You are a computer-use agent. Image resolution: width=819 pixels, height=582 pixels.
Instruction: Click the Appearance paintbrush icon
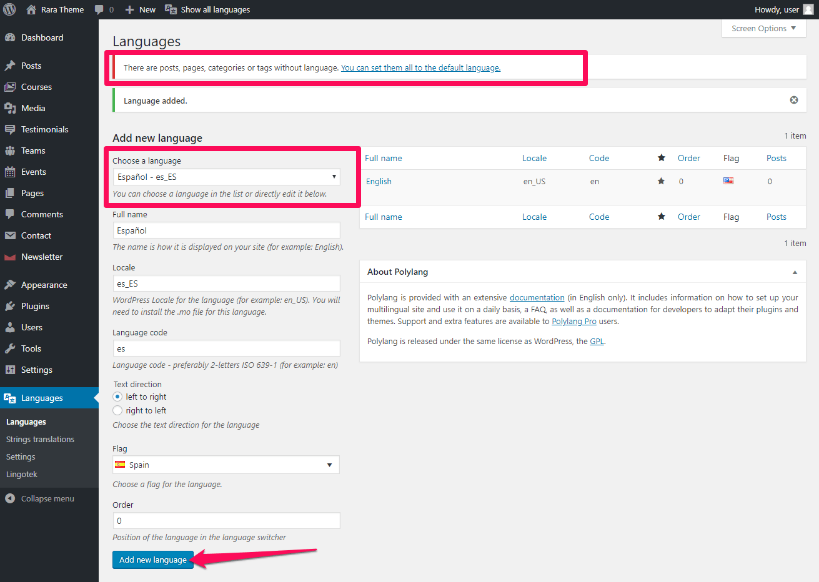click(x=10, y=285)
